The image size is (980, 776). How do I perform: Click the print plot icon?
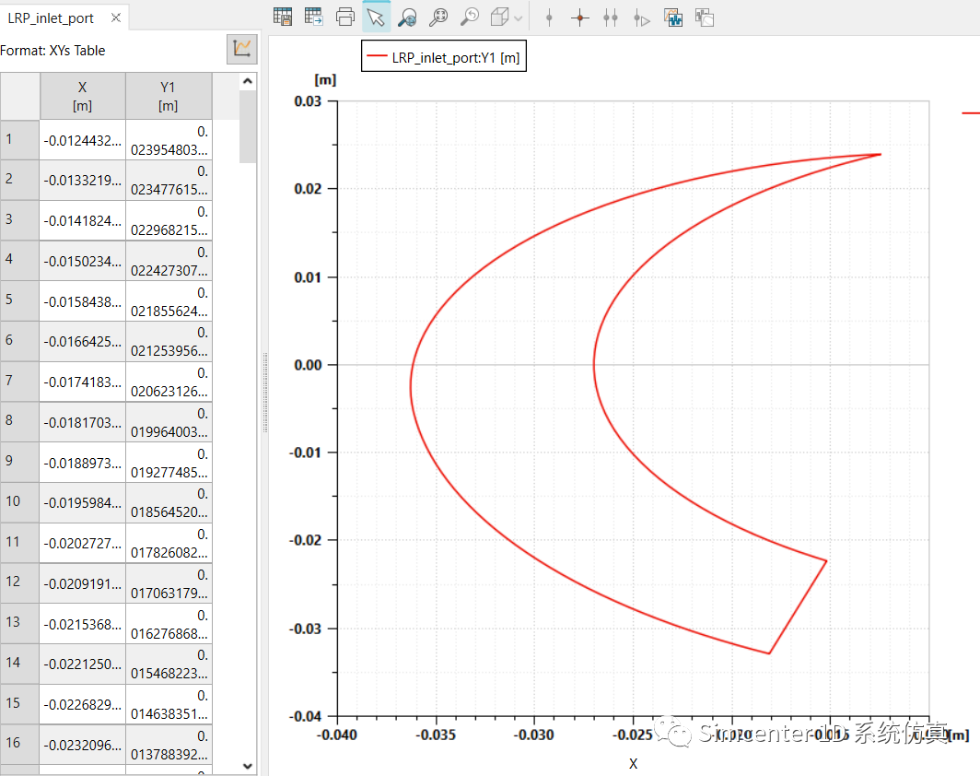pos(345,17)
